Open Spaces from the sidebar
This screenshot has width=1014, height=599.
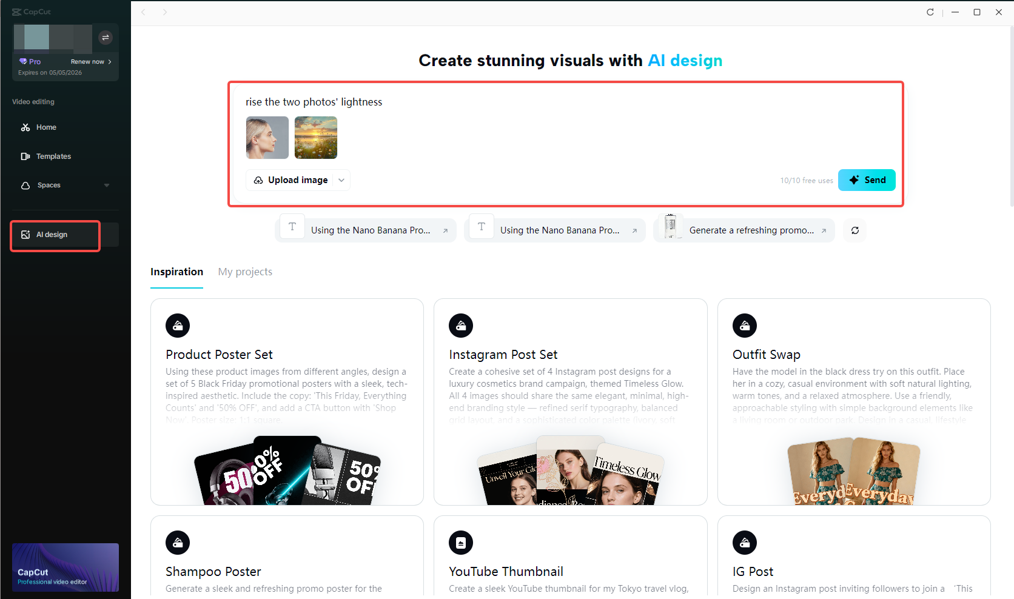click(x=49, y=185)
